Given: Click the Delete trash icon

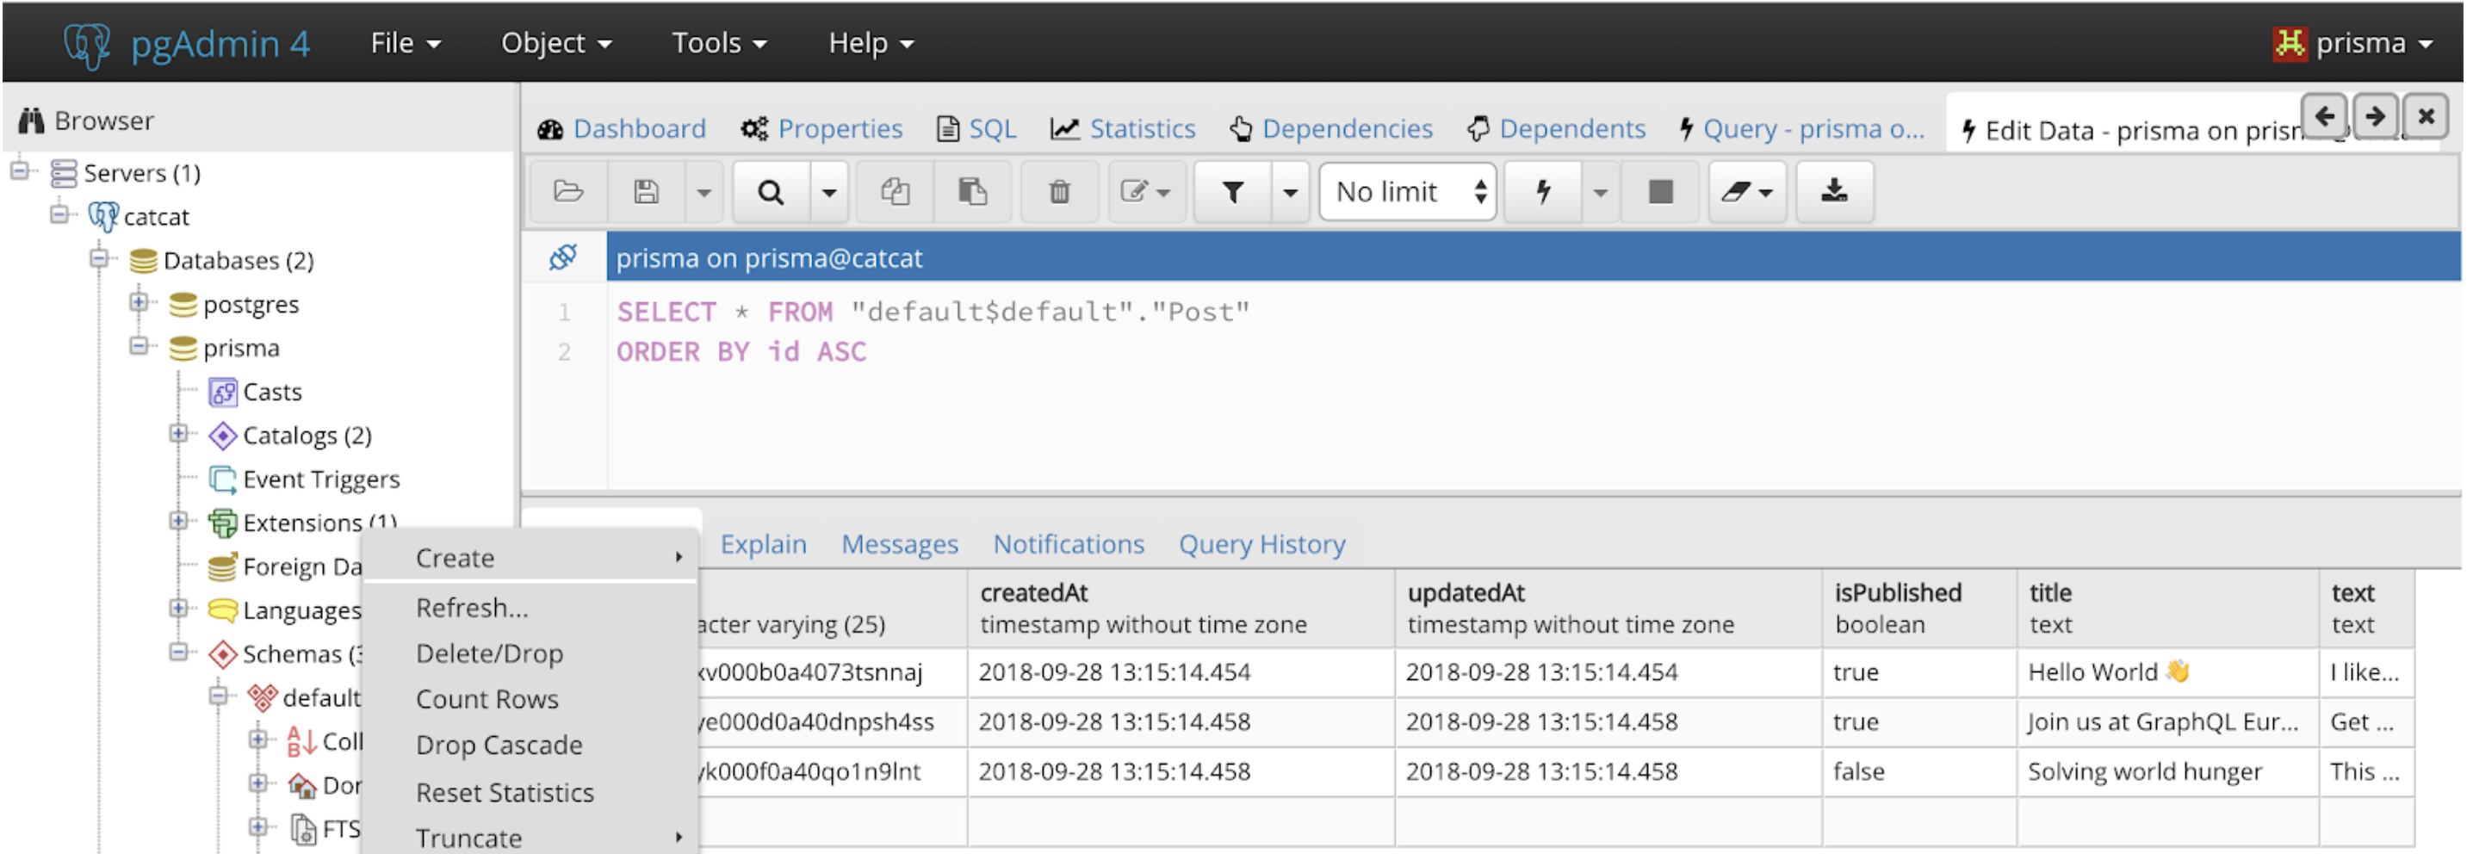Looking at the screenshot, I should point(1059,192).
